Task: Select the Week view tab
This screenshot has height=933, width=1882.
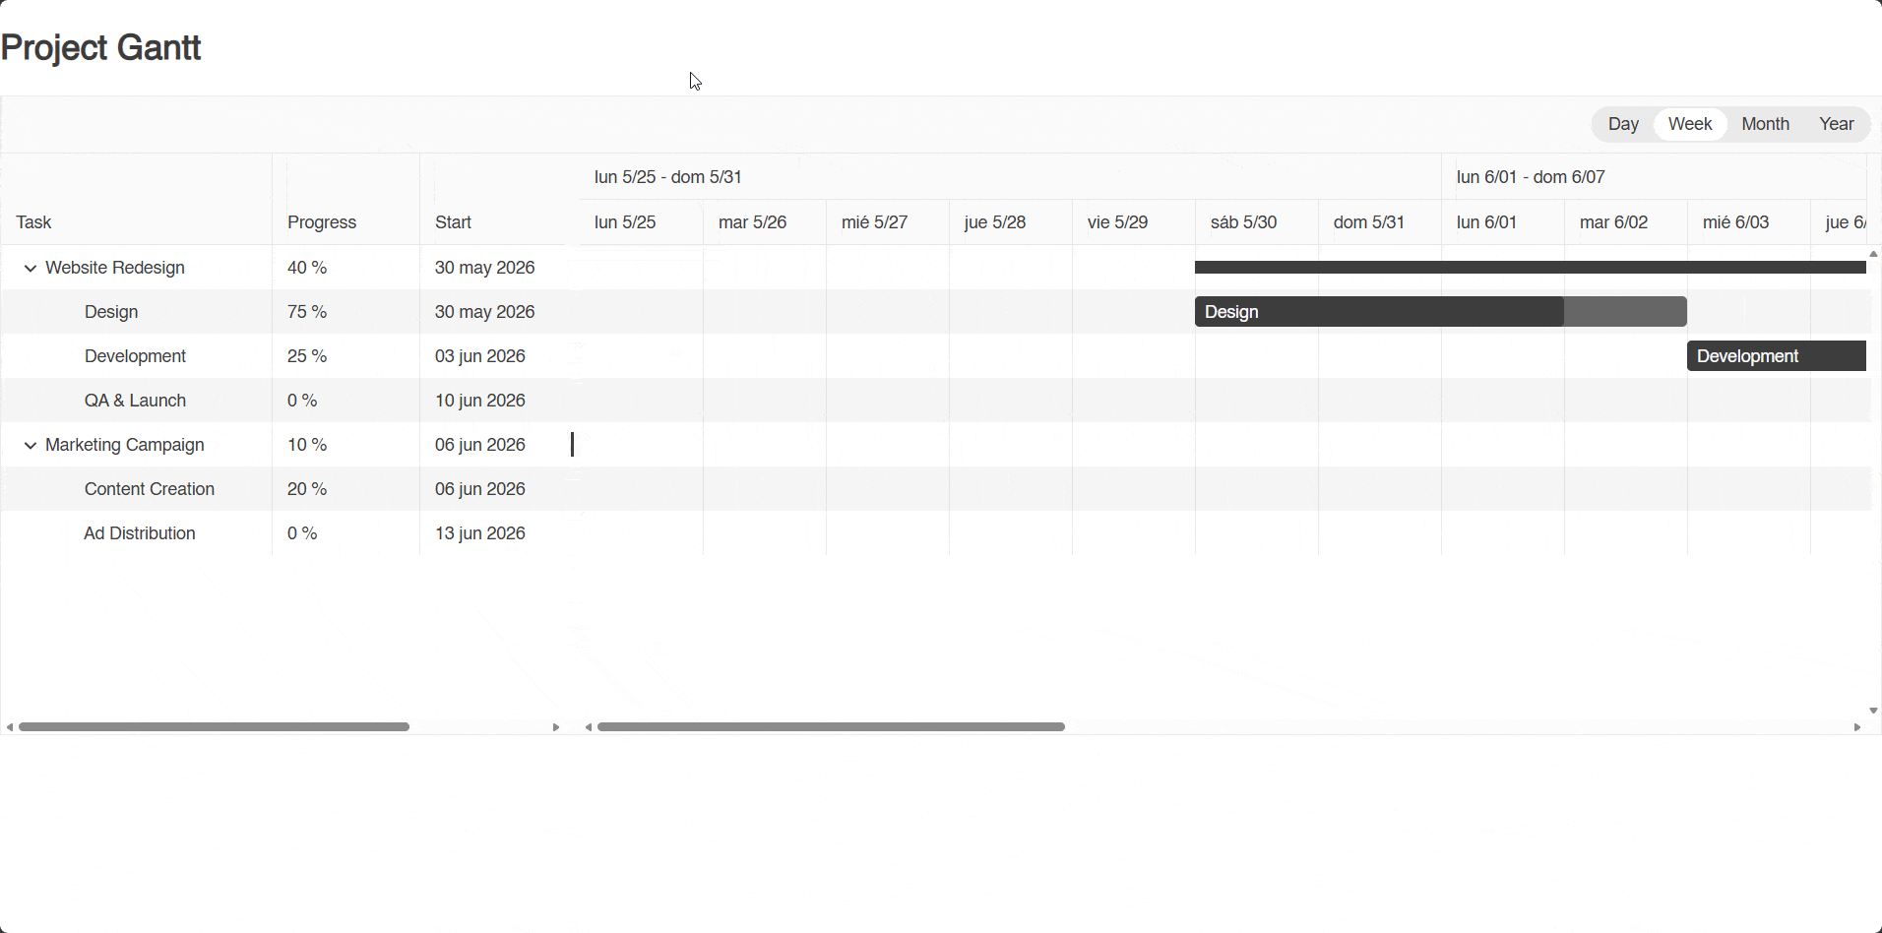Action: 1690,124
